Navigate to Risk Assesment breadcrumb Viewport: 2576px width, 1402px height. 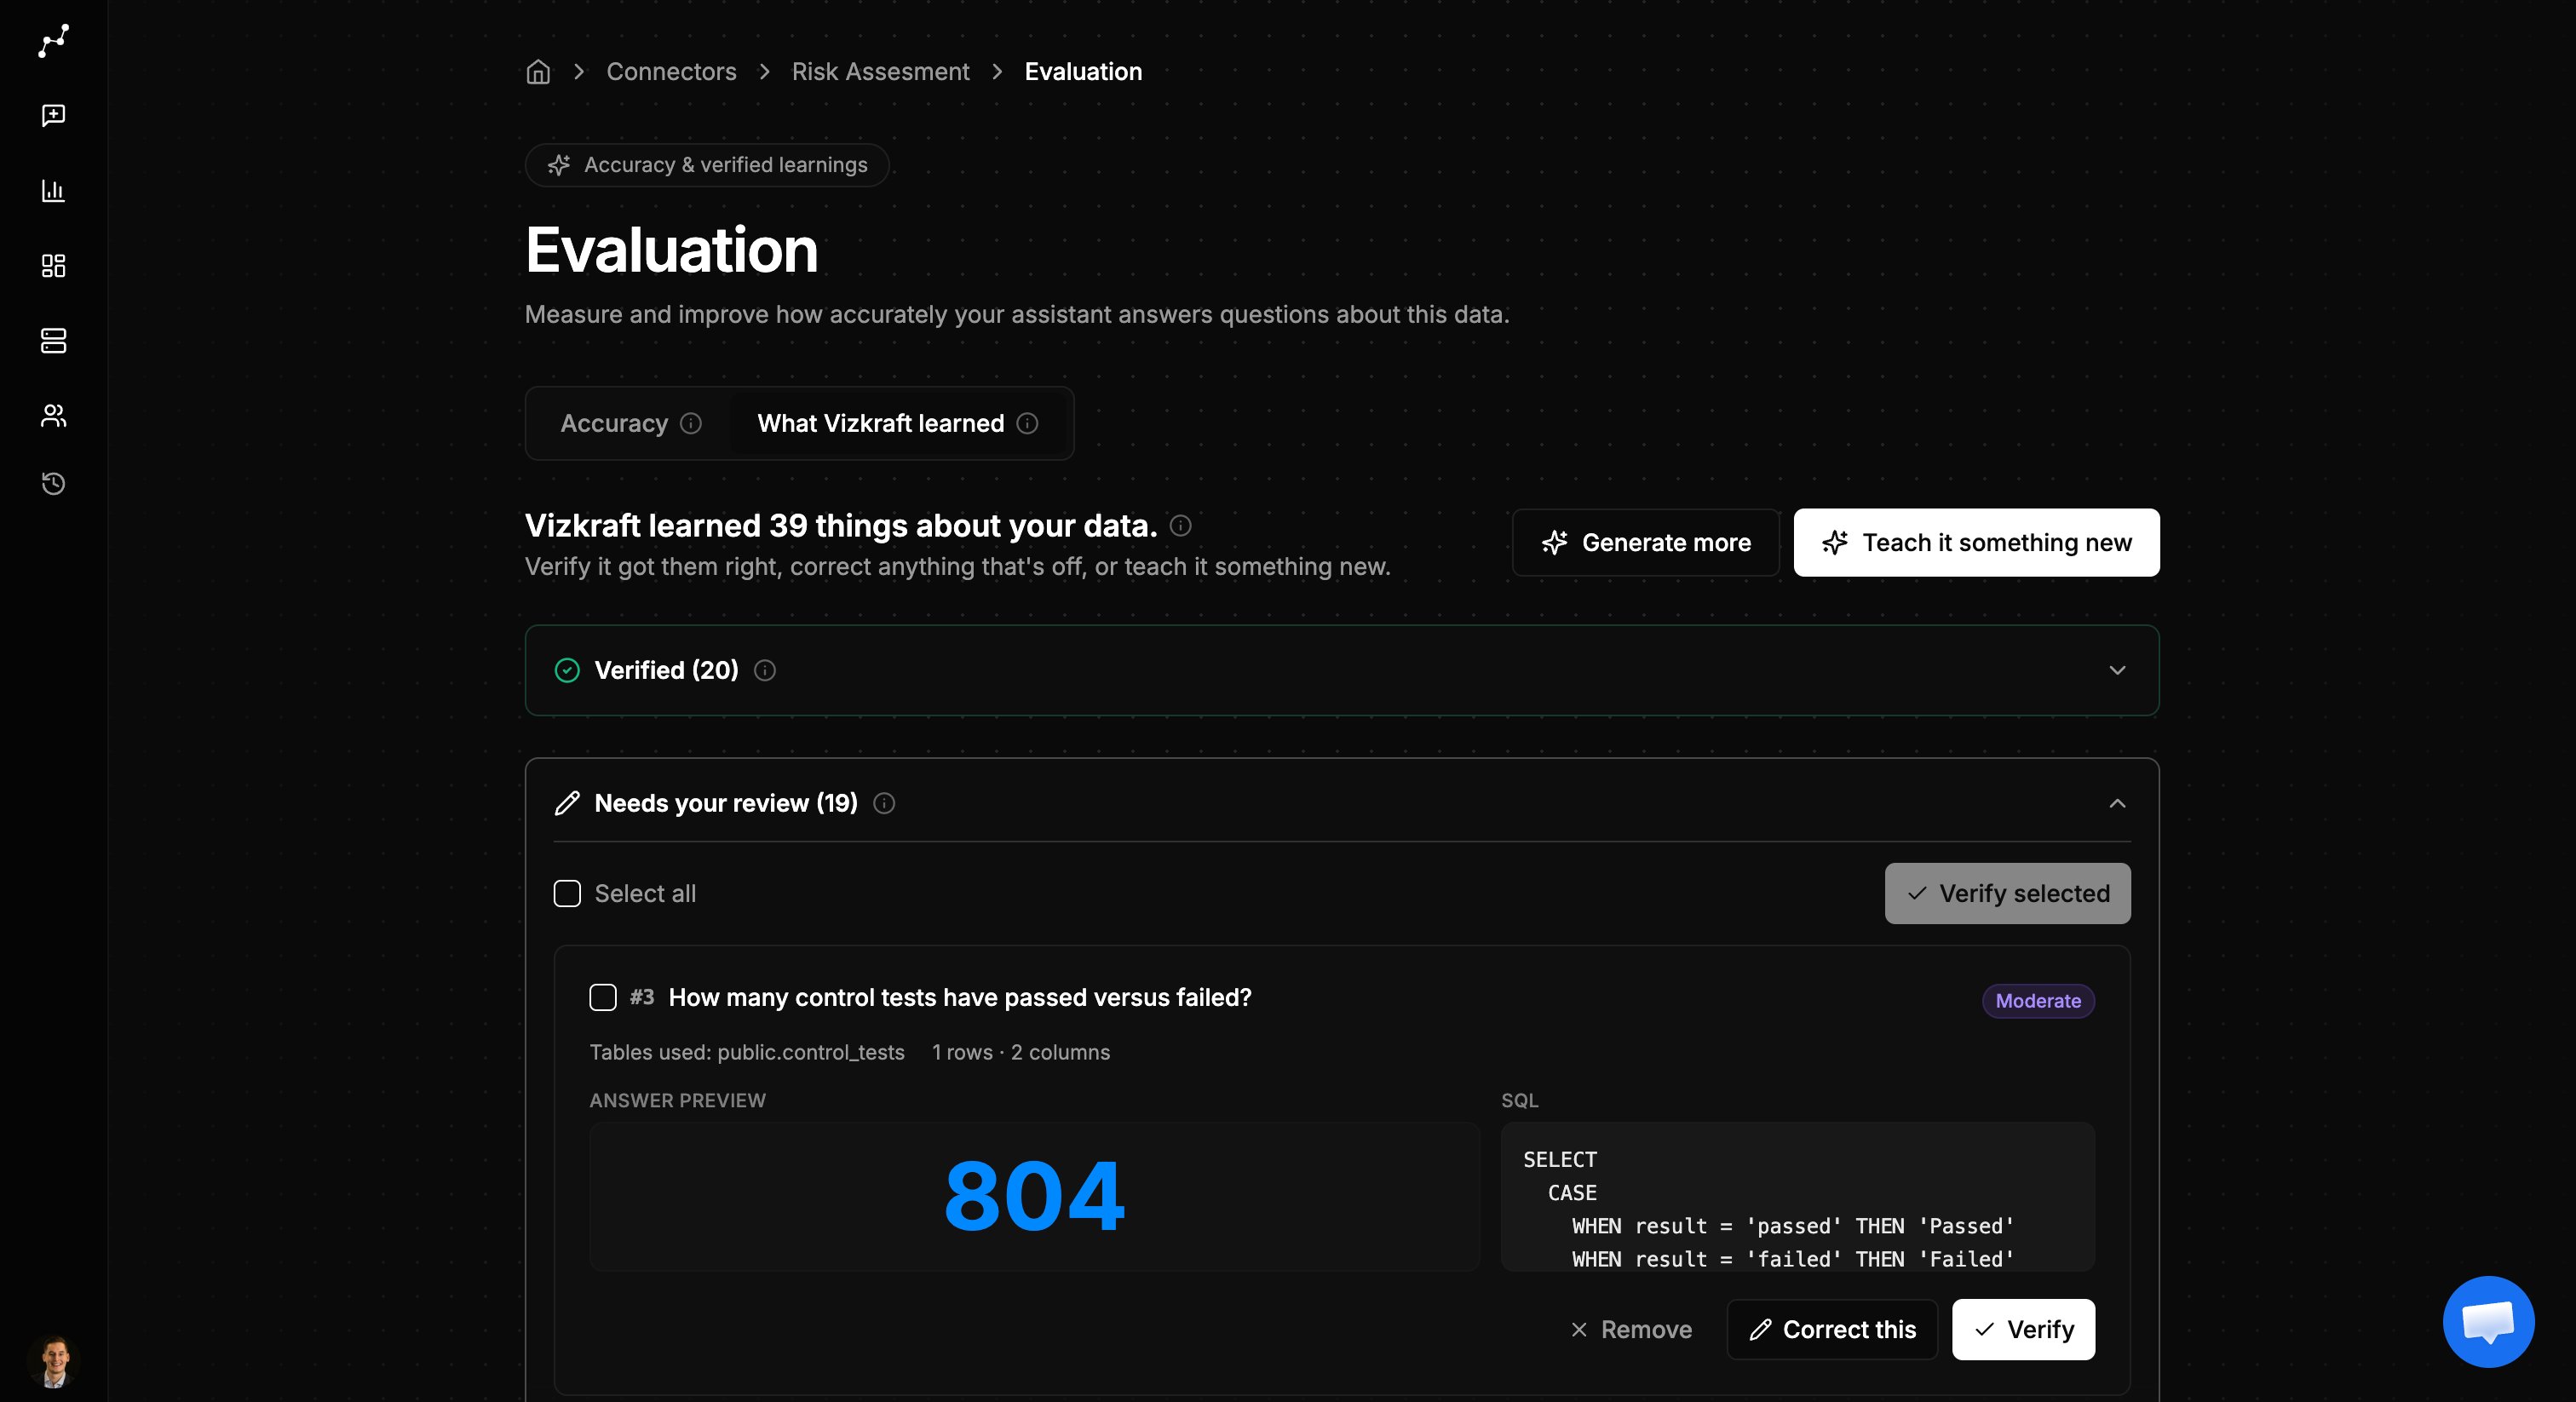coord(880,72)
